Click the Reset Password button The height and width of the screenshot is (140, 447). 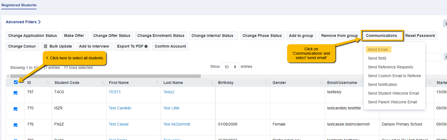click(420, 36)
